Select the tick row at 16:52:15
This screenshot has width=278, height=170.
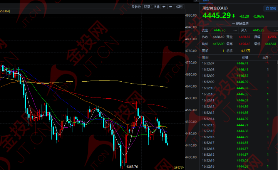(x=238, y=125)
